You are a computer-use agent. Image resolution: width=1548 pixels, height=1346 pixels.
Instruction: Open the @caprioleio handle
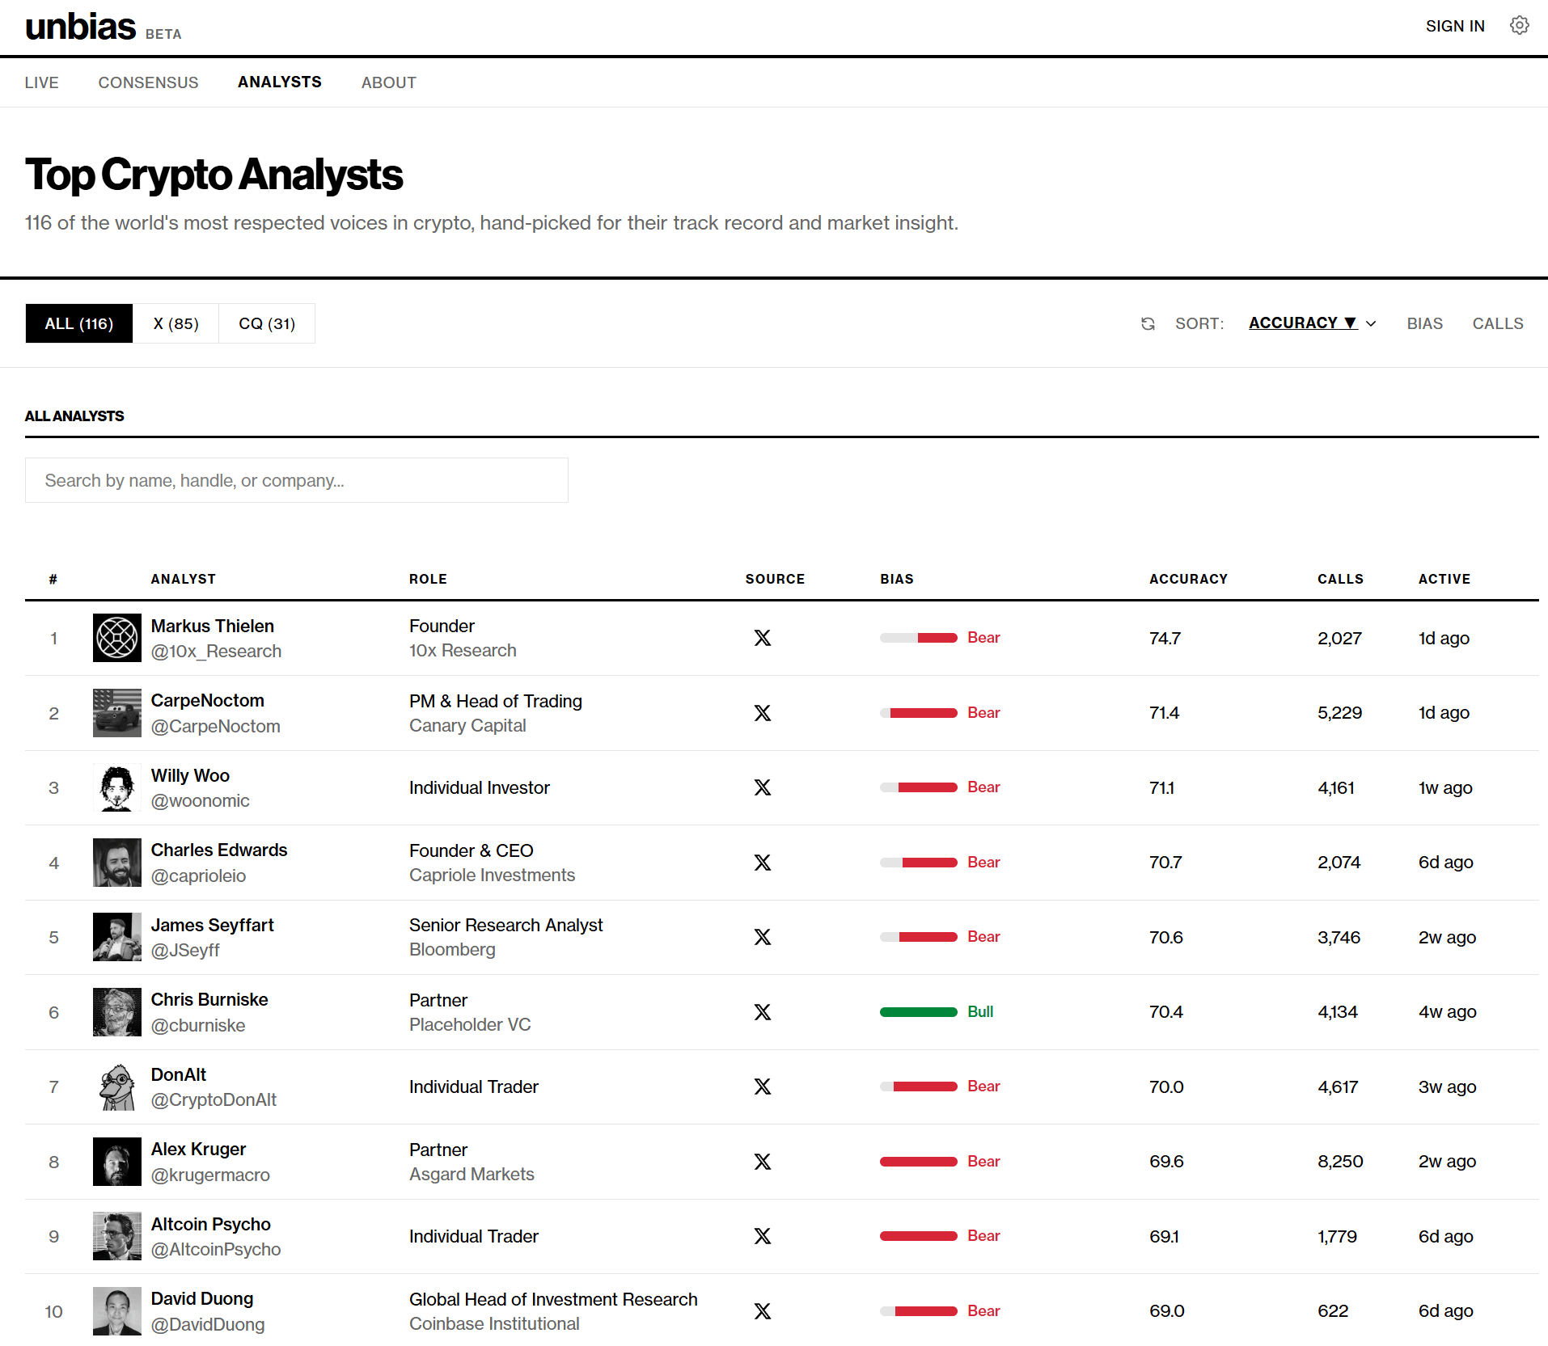(x=198, y=876)
